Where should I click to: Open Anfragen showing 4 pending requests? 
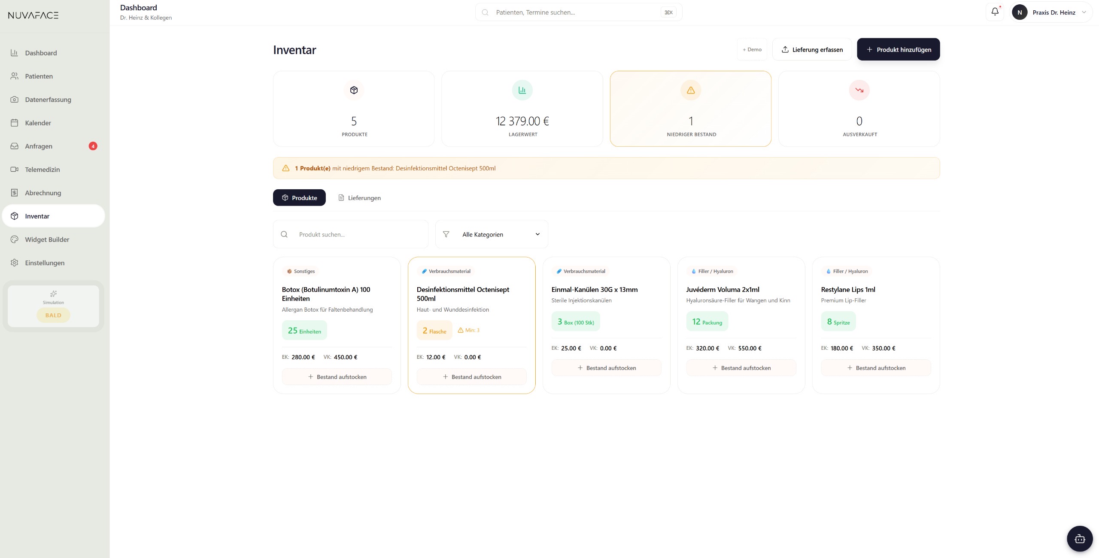(38, 146)
